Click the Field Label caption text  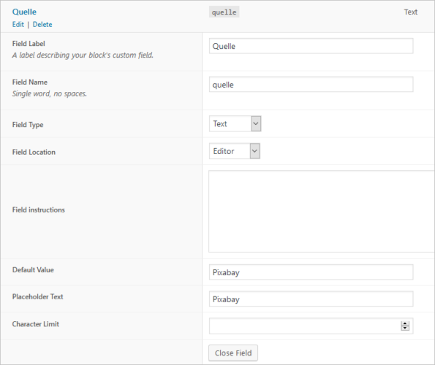tap(29, 44)
